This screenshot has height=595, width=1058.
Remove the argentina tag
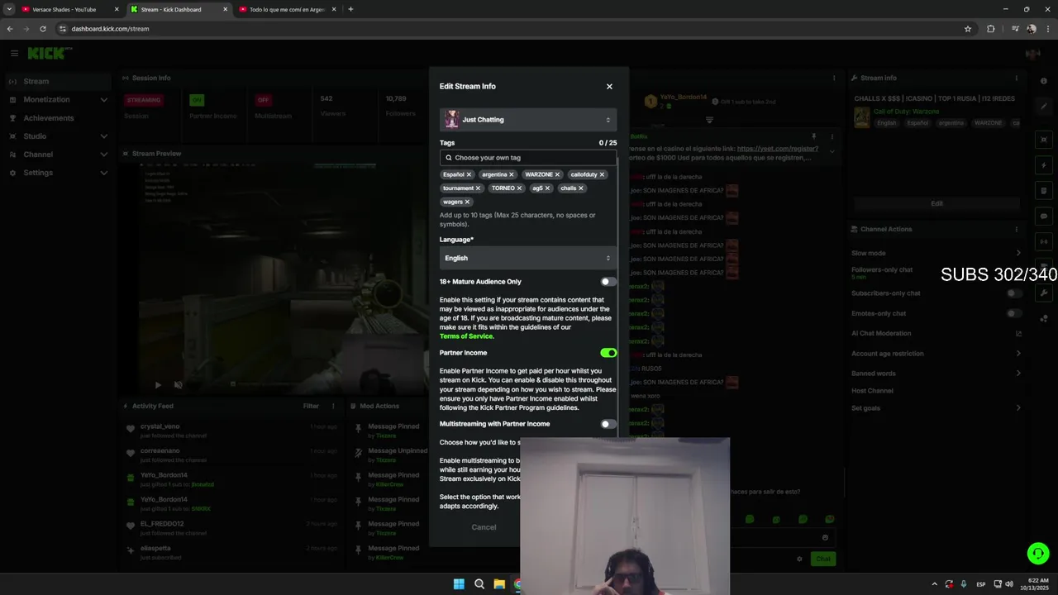[x=512, y=174]
